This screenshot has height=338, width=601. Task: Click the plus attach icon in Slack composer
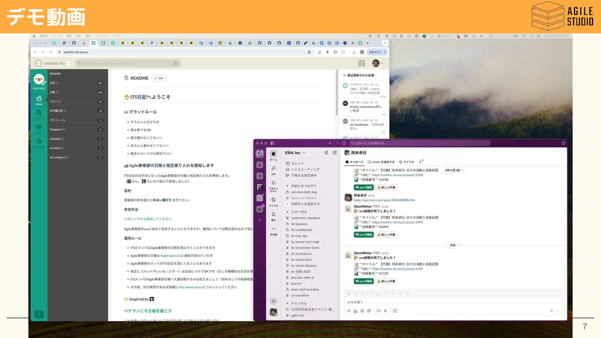(349, 311)
